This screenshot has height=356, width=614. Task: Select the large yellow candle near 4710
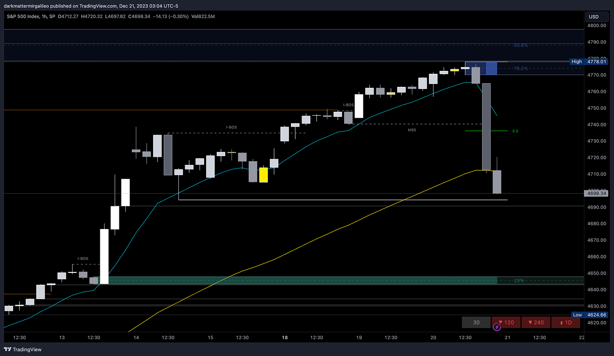(x=263, y=175)
